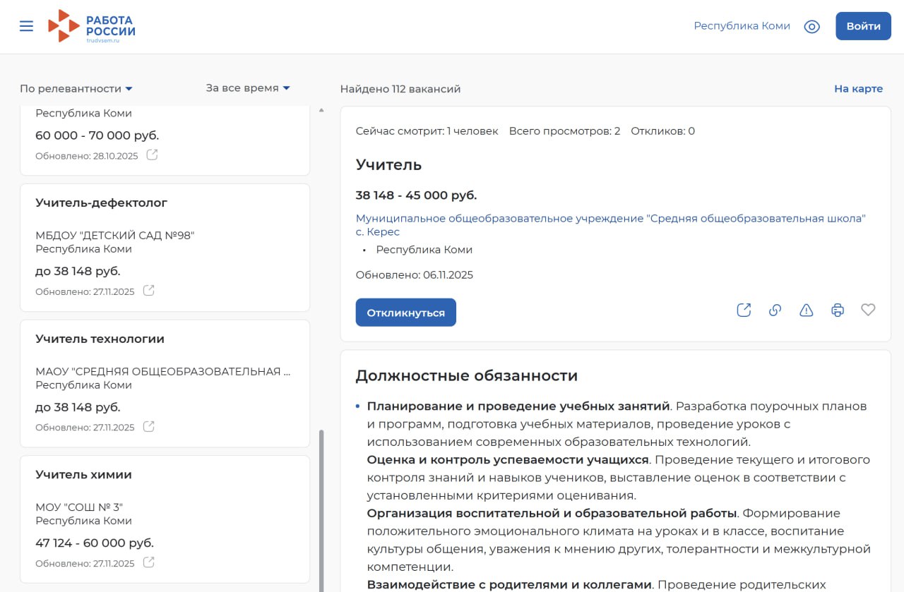Viewport: 904px width, 592px height.
Task: Open the Учитель-дефектолог card's external link icon
Action: pos(149,291)
